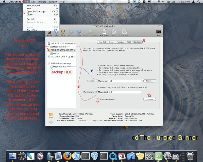Launch QuickTime Player from the Dock

(113, 156)
